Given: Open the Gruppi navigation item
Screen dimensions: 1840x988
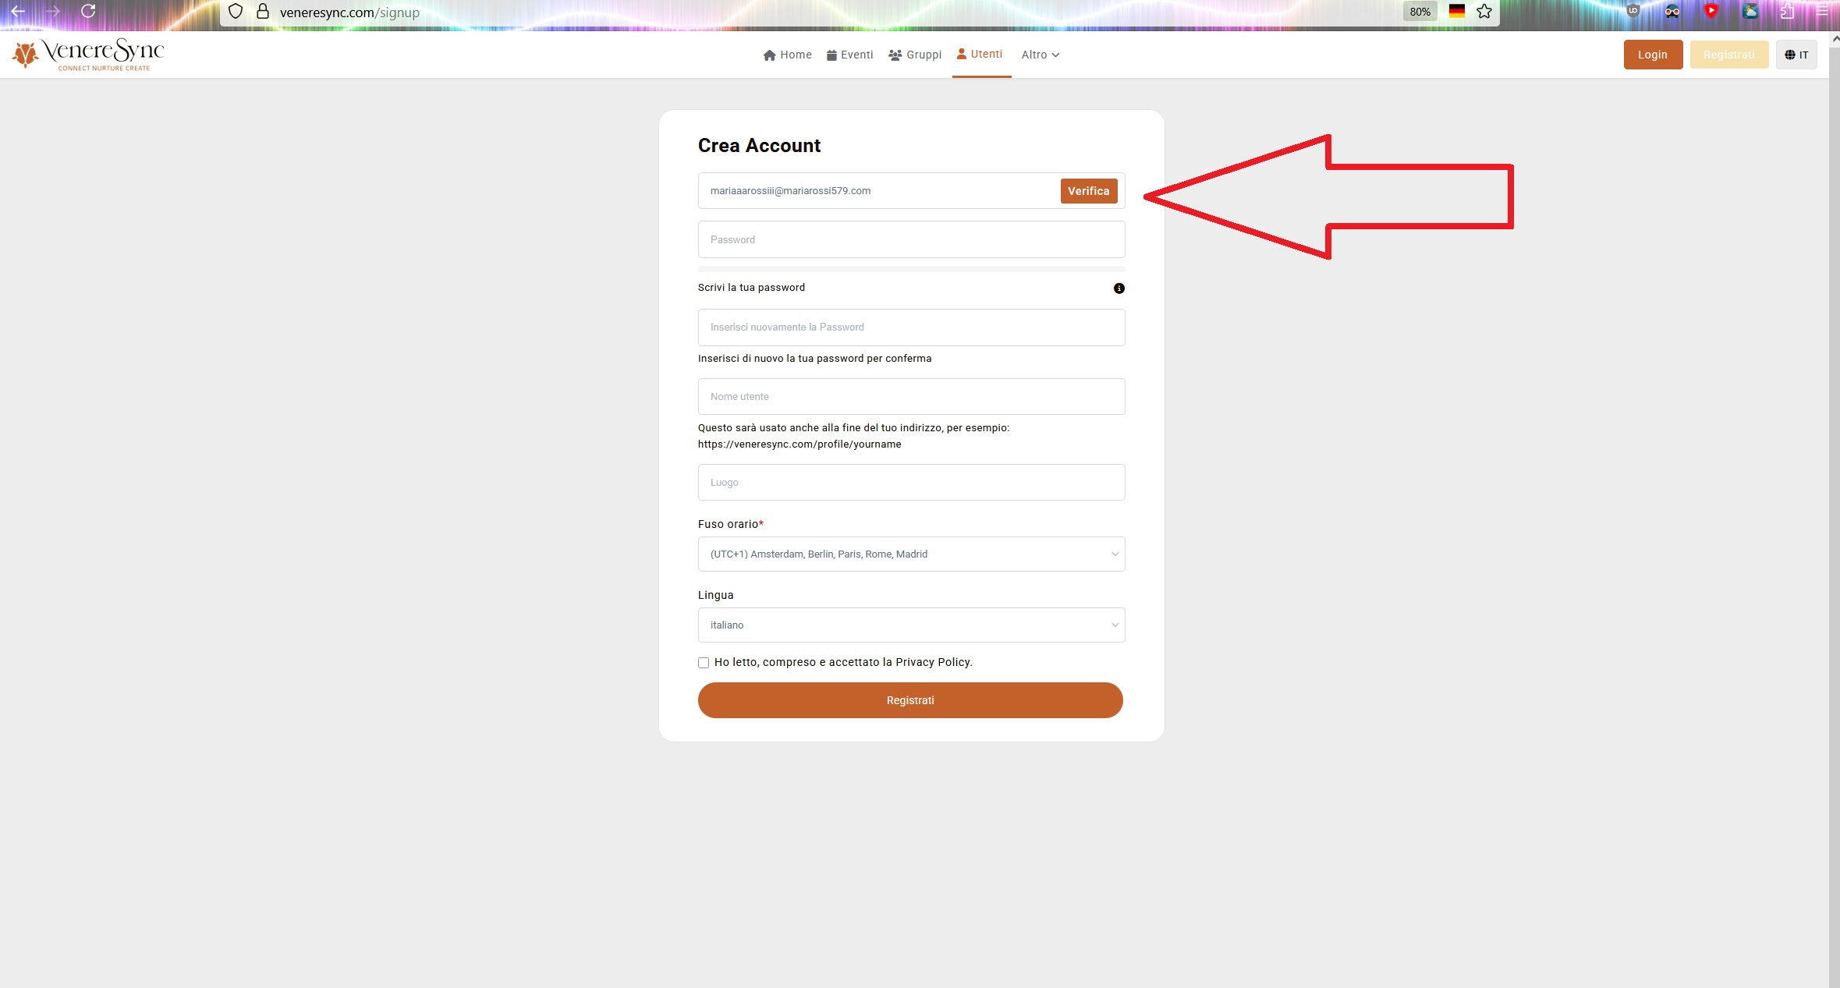Looking at the screenshot, I should click(915, 55).
